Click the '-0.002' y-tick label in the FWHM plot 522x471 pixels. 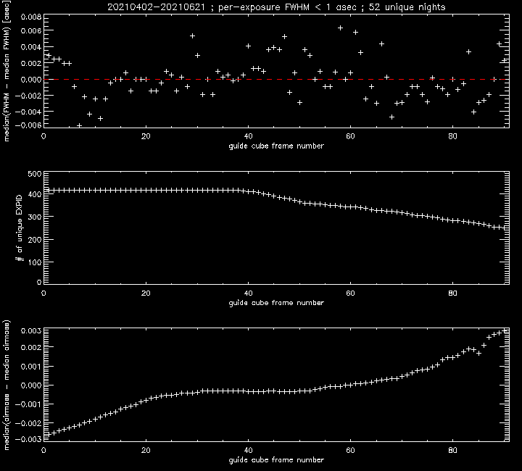click(x=29, y=96)
